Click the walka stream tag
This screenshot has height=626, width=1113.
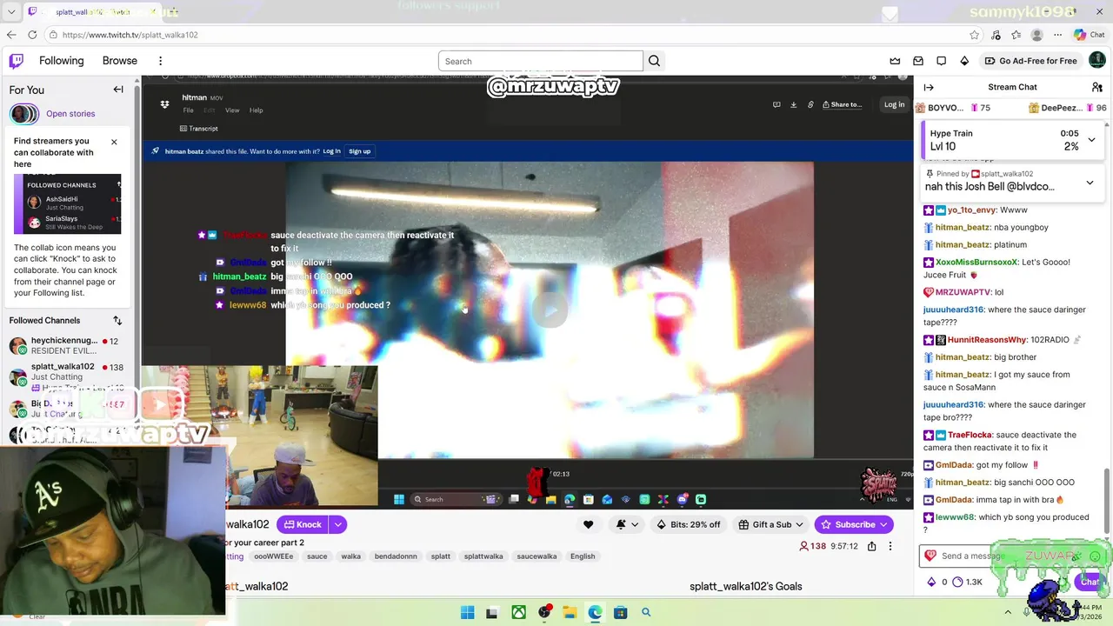351,556
